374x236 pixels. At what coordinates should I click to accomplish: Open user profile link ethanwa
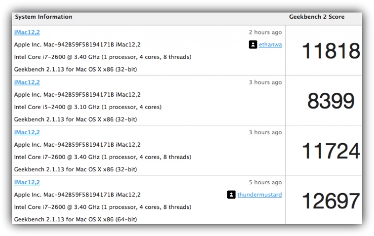click(x=270, y=44)
